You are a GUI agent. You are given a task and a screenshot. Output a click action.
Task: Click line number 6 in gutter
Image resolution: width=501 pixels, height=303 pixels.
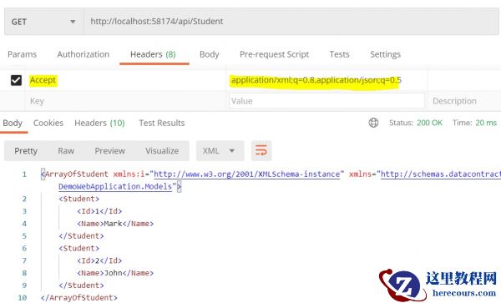24,249
